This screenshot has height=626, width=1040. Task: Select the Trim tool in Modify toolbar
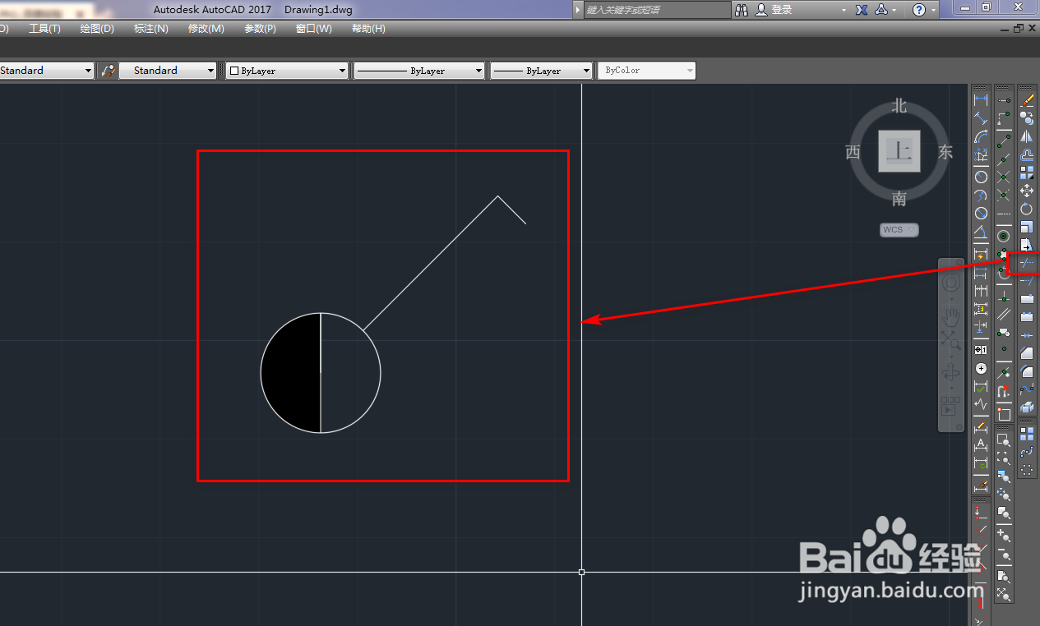pyautogui.click(x=1027, y=263)
